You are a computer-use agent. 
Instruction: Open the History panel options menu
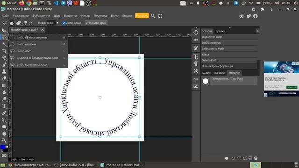coord(257,31)
